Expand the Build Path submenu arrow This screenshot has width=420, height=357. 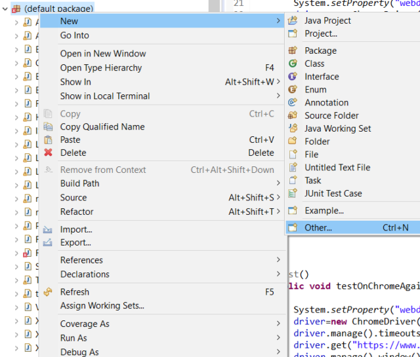click(278, 183)
